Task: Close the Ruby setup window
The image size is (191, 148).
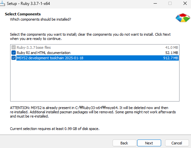Action: [185, 3]
